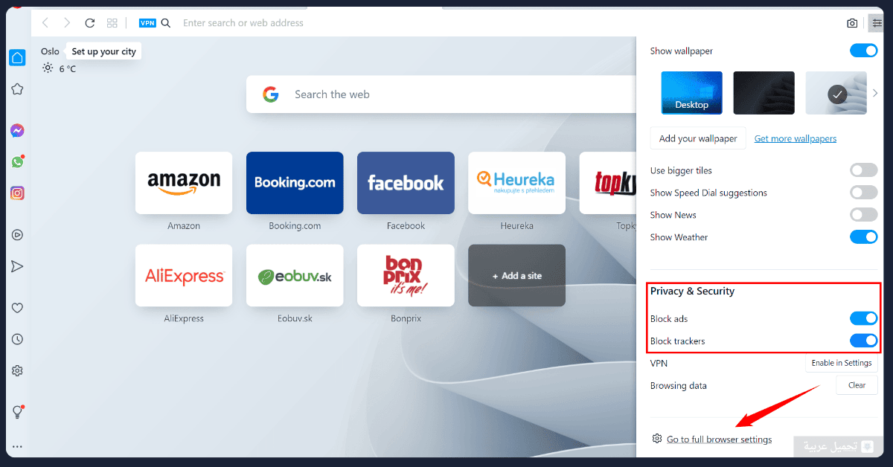This screenshot has height=467, width=893.
Task: Click the sun weather icon
Action: click(48, 68)
